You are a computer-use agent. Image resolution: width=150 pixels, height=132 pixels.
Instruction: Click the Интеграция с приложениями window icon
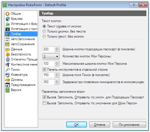pyautogui.click(x=7, y=29)
